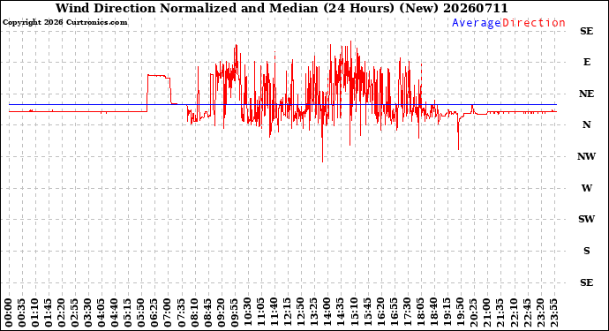Screen dimensions: 609x331
Task: Click the 04:05 time label
Action: point(101,312)
